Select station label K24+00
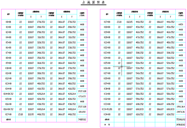187x128 pixels. (x=107, y=58)
